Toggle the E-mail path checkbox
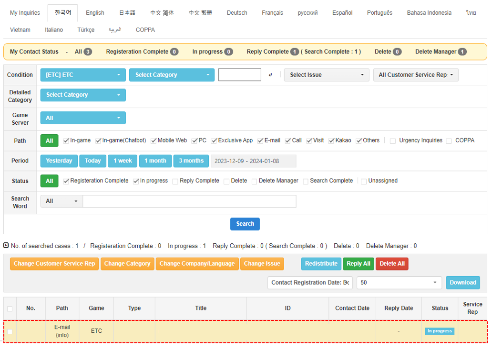The height and width of the screenshot is (349, 492). 260,140
